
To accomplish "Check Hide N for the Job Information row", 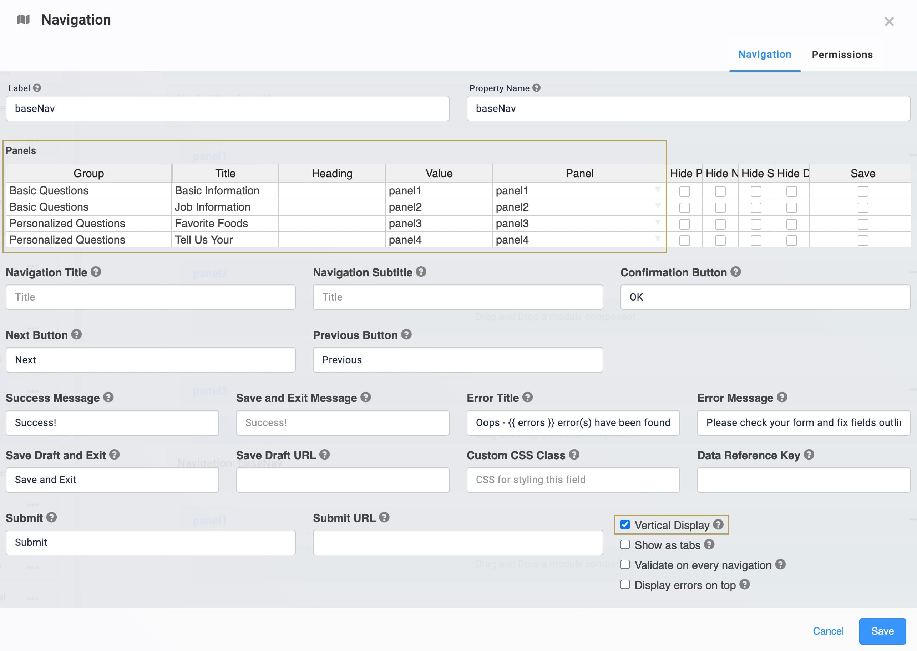I will 720,207.
